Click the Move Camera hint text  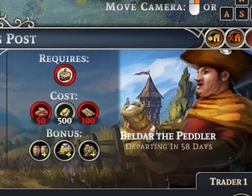(x=146, y=7)
